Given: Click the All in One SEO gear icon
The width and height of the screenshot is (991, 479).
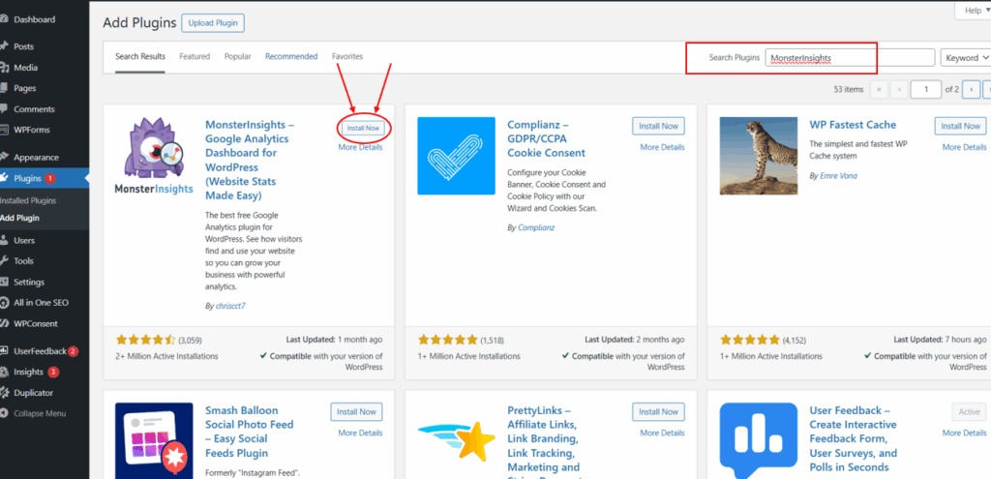Looking at the screenshot, I should click(x=4, y=303).
